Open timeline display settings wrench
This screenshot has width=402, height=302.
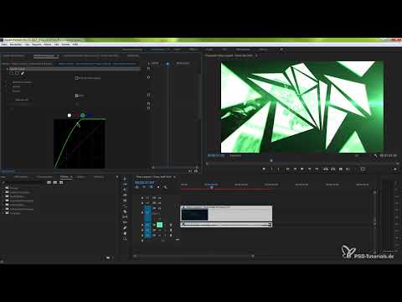pos(166,187)
